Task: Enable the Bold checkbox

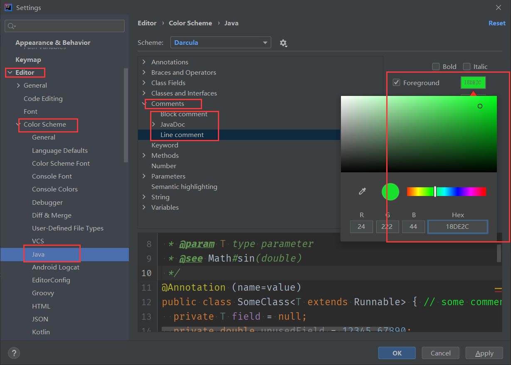Action: [436, 66]
